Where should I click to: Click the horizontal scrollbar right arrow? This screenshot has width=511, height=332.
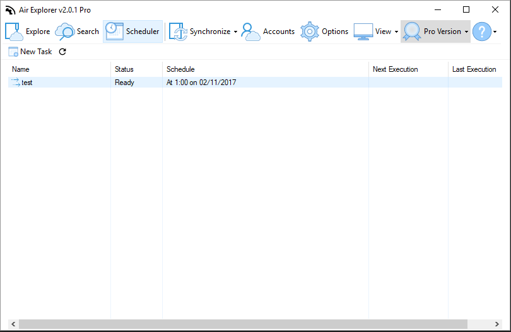click(x=496, y=324)
